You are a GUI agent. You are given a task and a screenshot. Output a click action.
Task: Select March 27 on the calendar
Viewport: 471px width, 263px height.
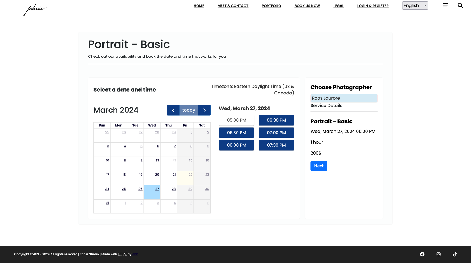click(x=152, y=192)
